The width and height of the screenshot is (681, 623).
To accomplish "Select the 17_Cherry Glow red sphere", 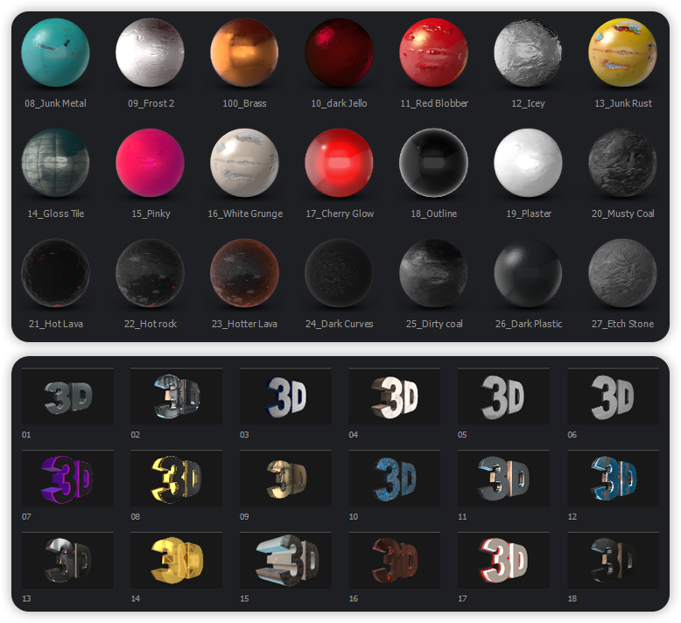I will pos(340,163).
